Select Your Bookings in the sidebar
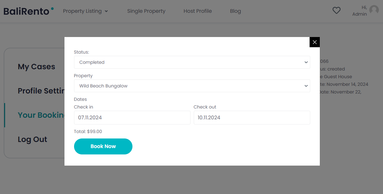The height and width of the screenshot is (194, 383). point(41,115)
